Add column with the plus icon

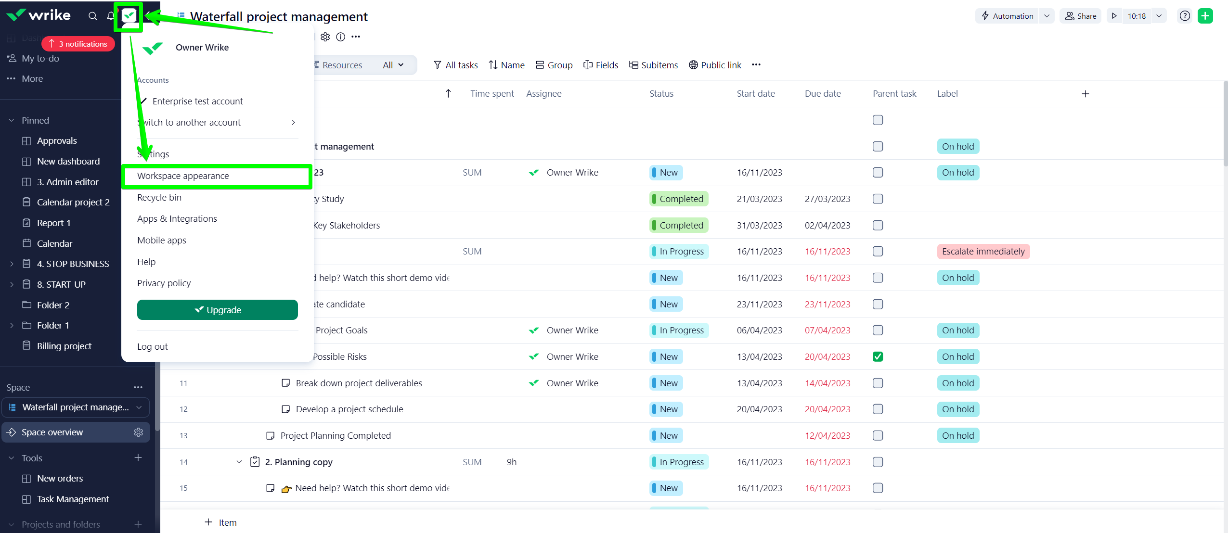pos(1085,94)
